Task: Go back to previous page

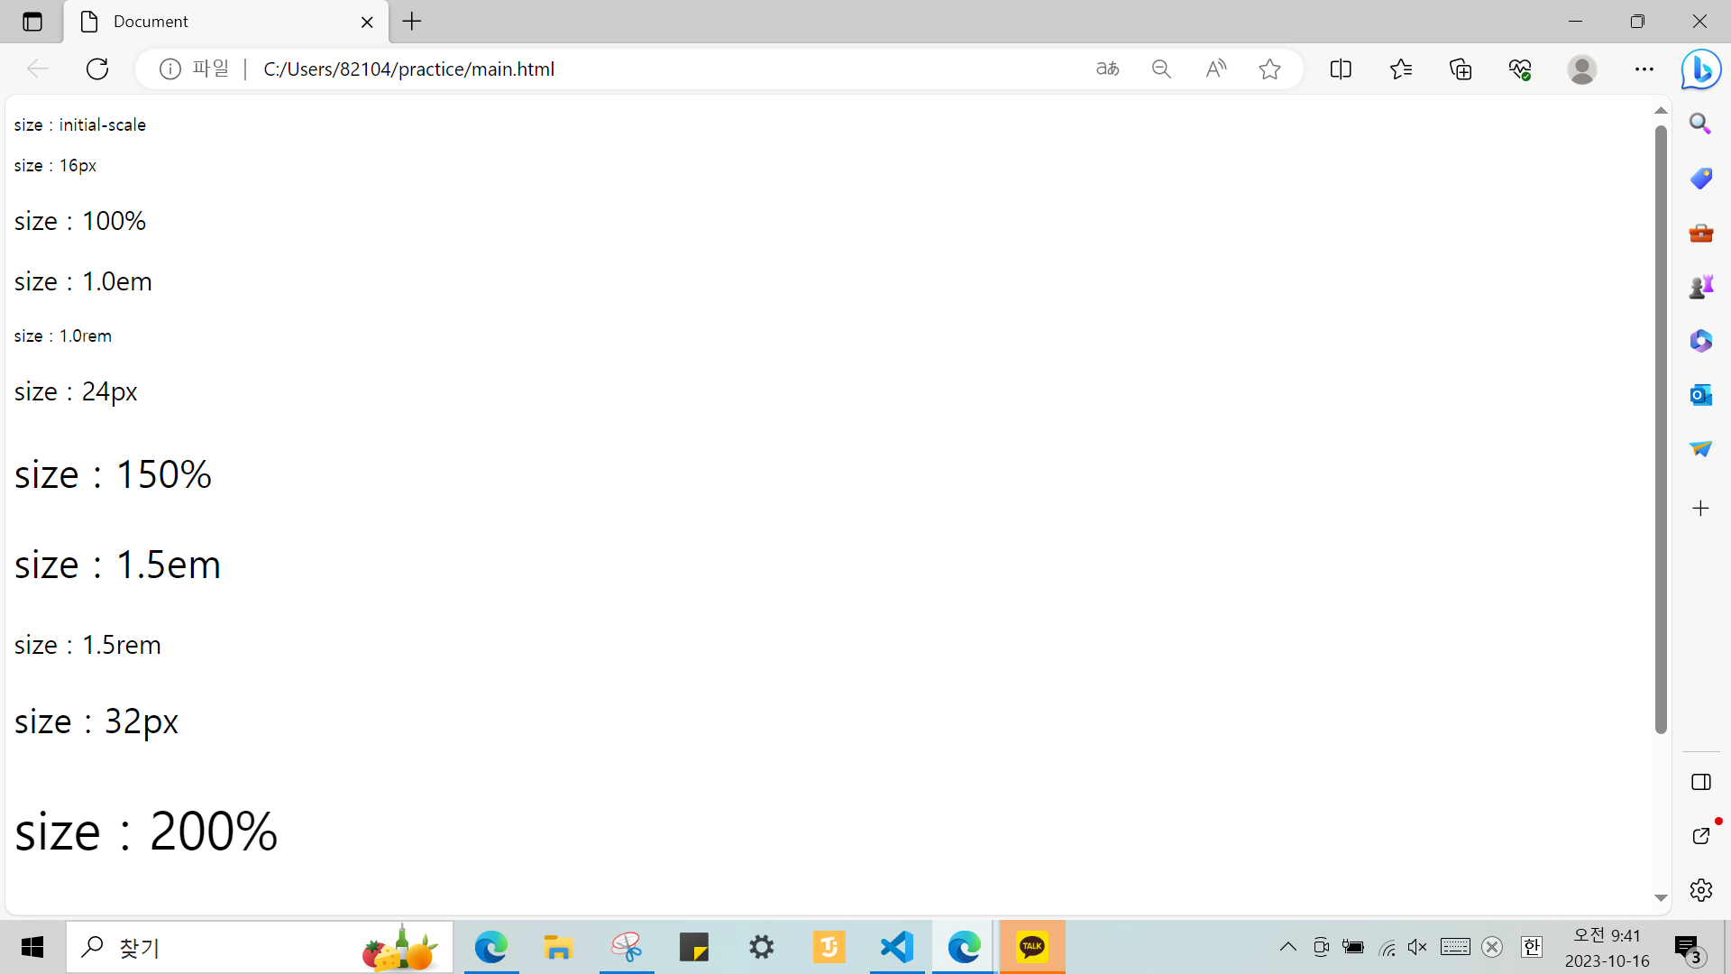Action: (x=38, y=69)
